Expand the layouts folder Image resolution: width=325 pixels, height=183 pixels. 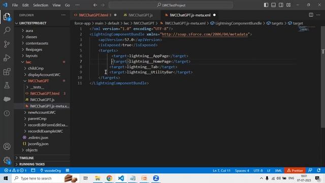31,55
